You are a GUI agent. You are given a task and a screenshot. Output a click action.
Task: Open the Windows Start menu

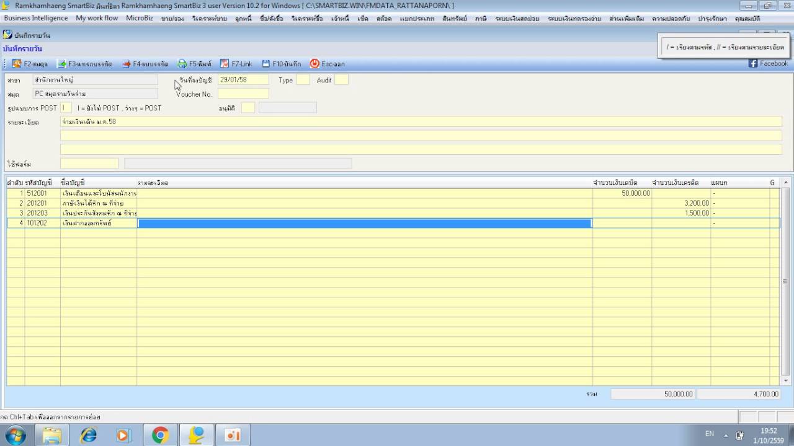coord(16,435)
